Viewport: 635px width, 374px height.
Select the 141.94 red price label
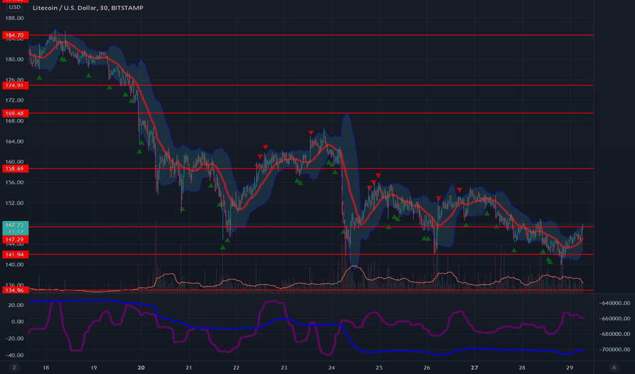pos(15,254)
